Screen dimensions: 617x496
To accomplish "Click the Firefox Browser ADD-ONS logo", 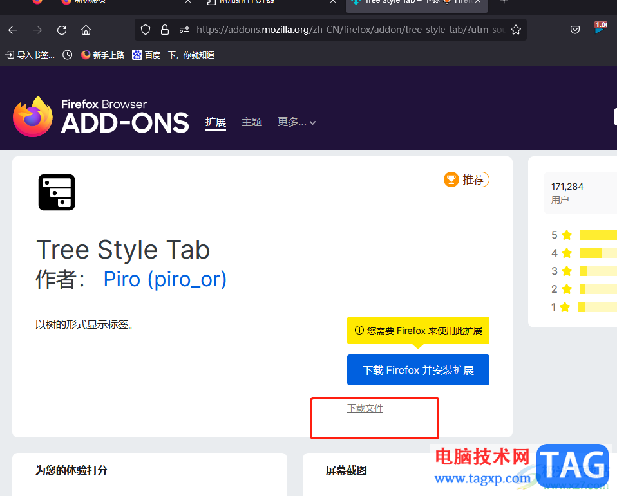I will (100, 116).
